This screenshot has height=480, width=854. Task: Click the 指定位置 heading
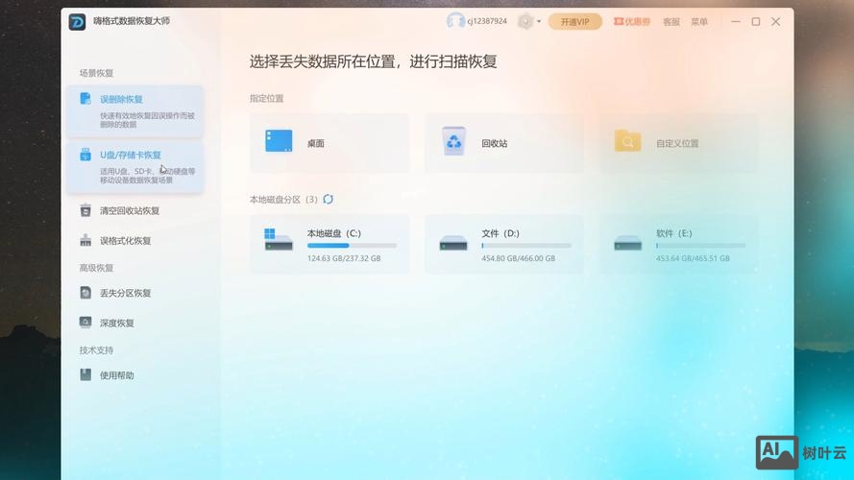[267, 99]
